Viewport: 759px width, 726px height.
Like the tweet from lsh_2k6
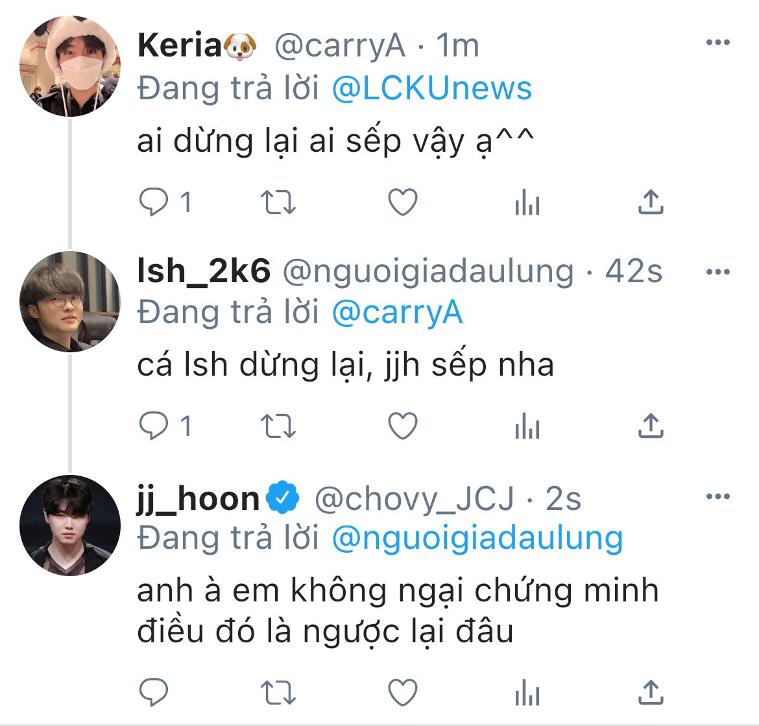tap(402, 426)
